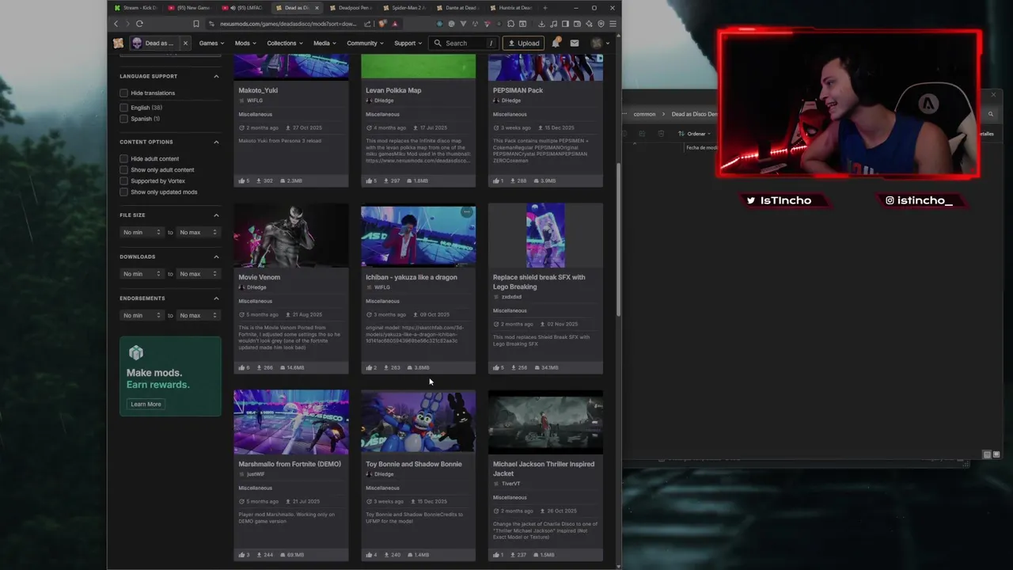Reload the Nexus Mods page
The height and width of the screenshot is (570, 1013).
[x=139, y=24]
